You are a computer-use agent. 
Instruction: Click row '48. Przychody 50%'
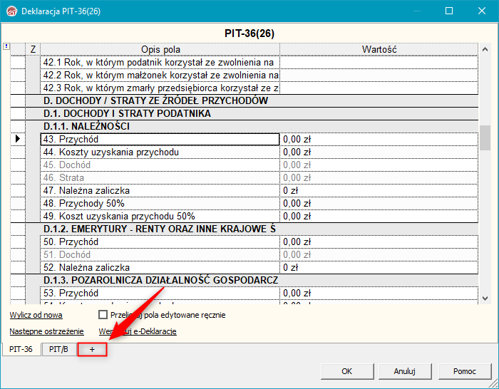160,203
